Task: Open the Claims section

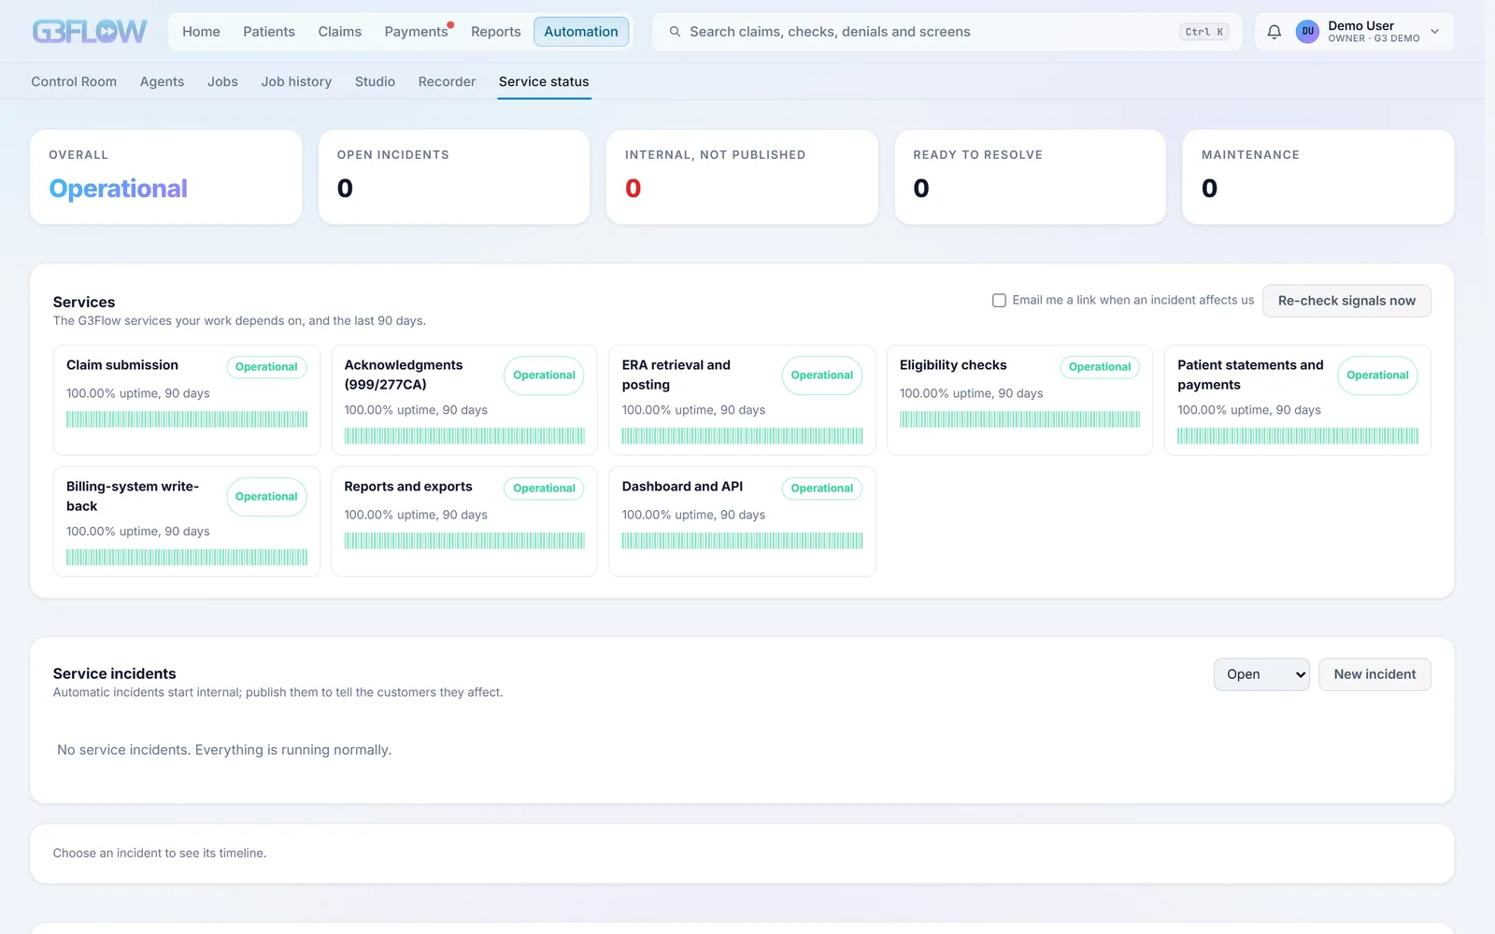Action: [x=339, y=32]
